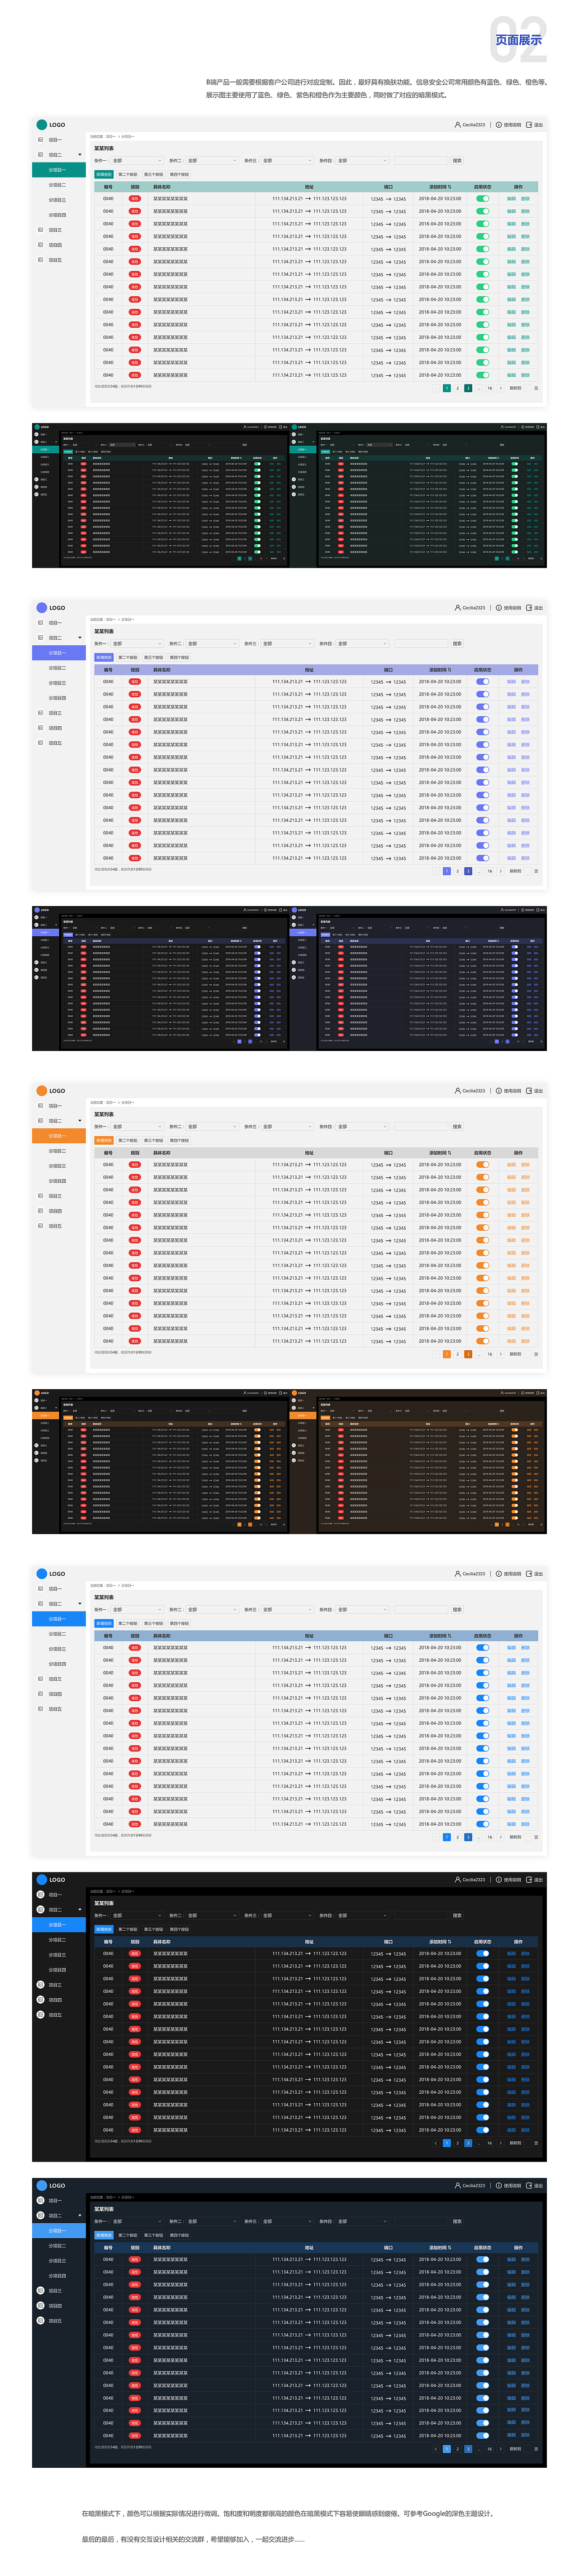Click the purple LOGO circle in the purple light mockup

42,608
